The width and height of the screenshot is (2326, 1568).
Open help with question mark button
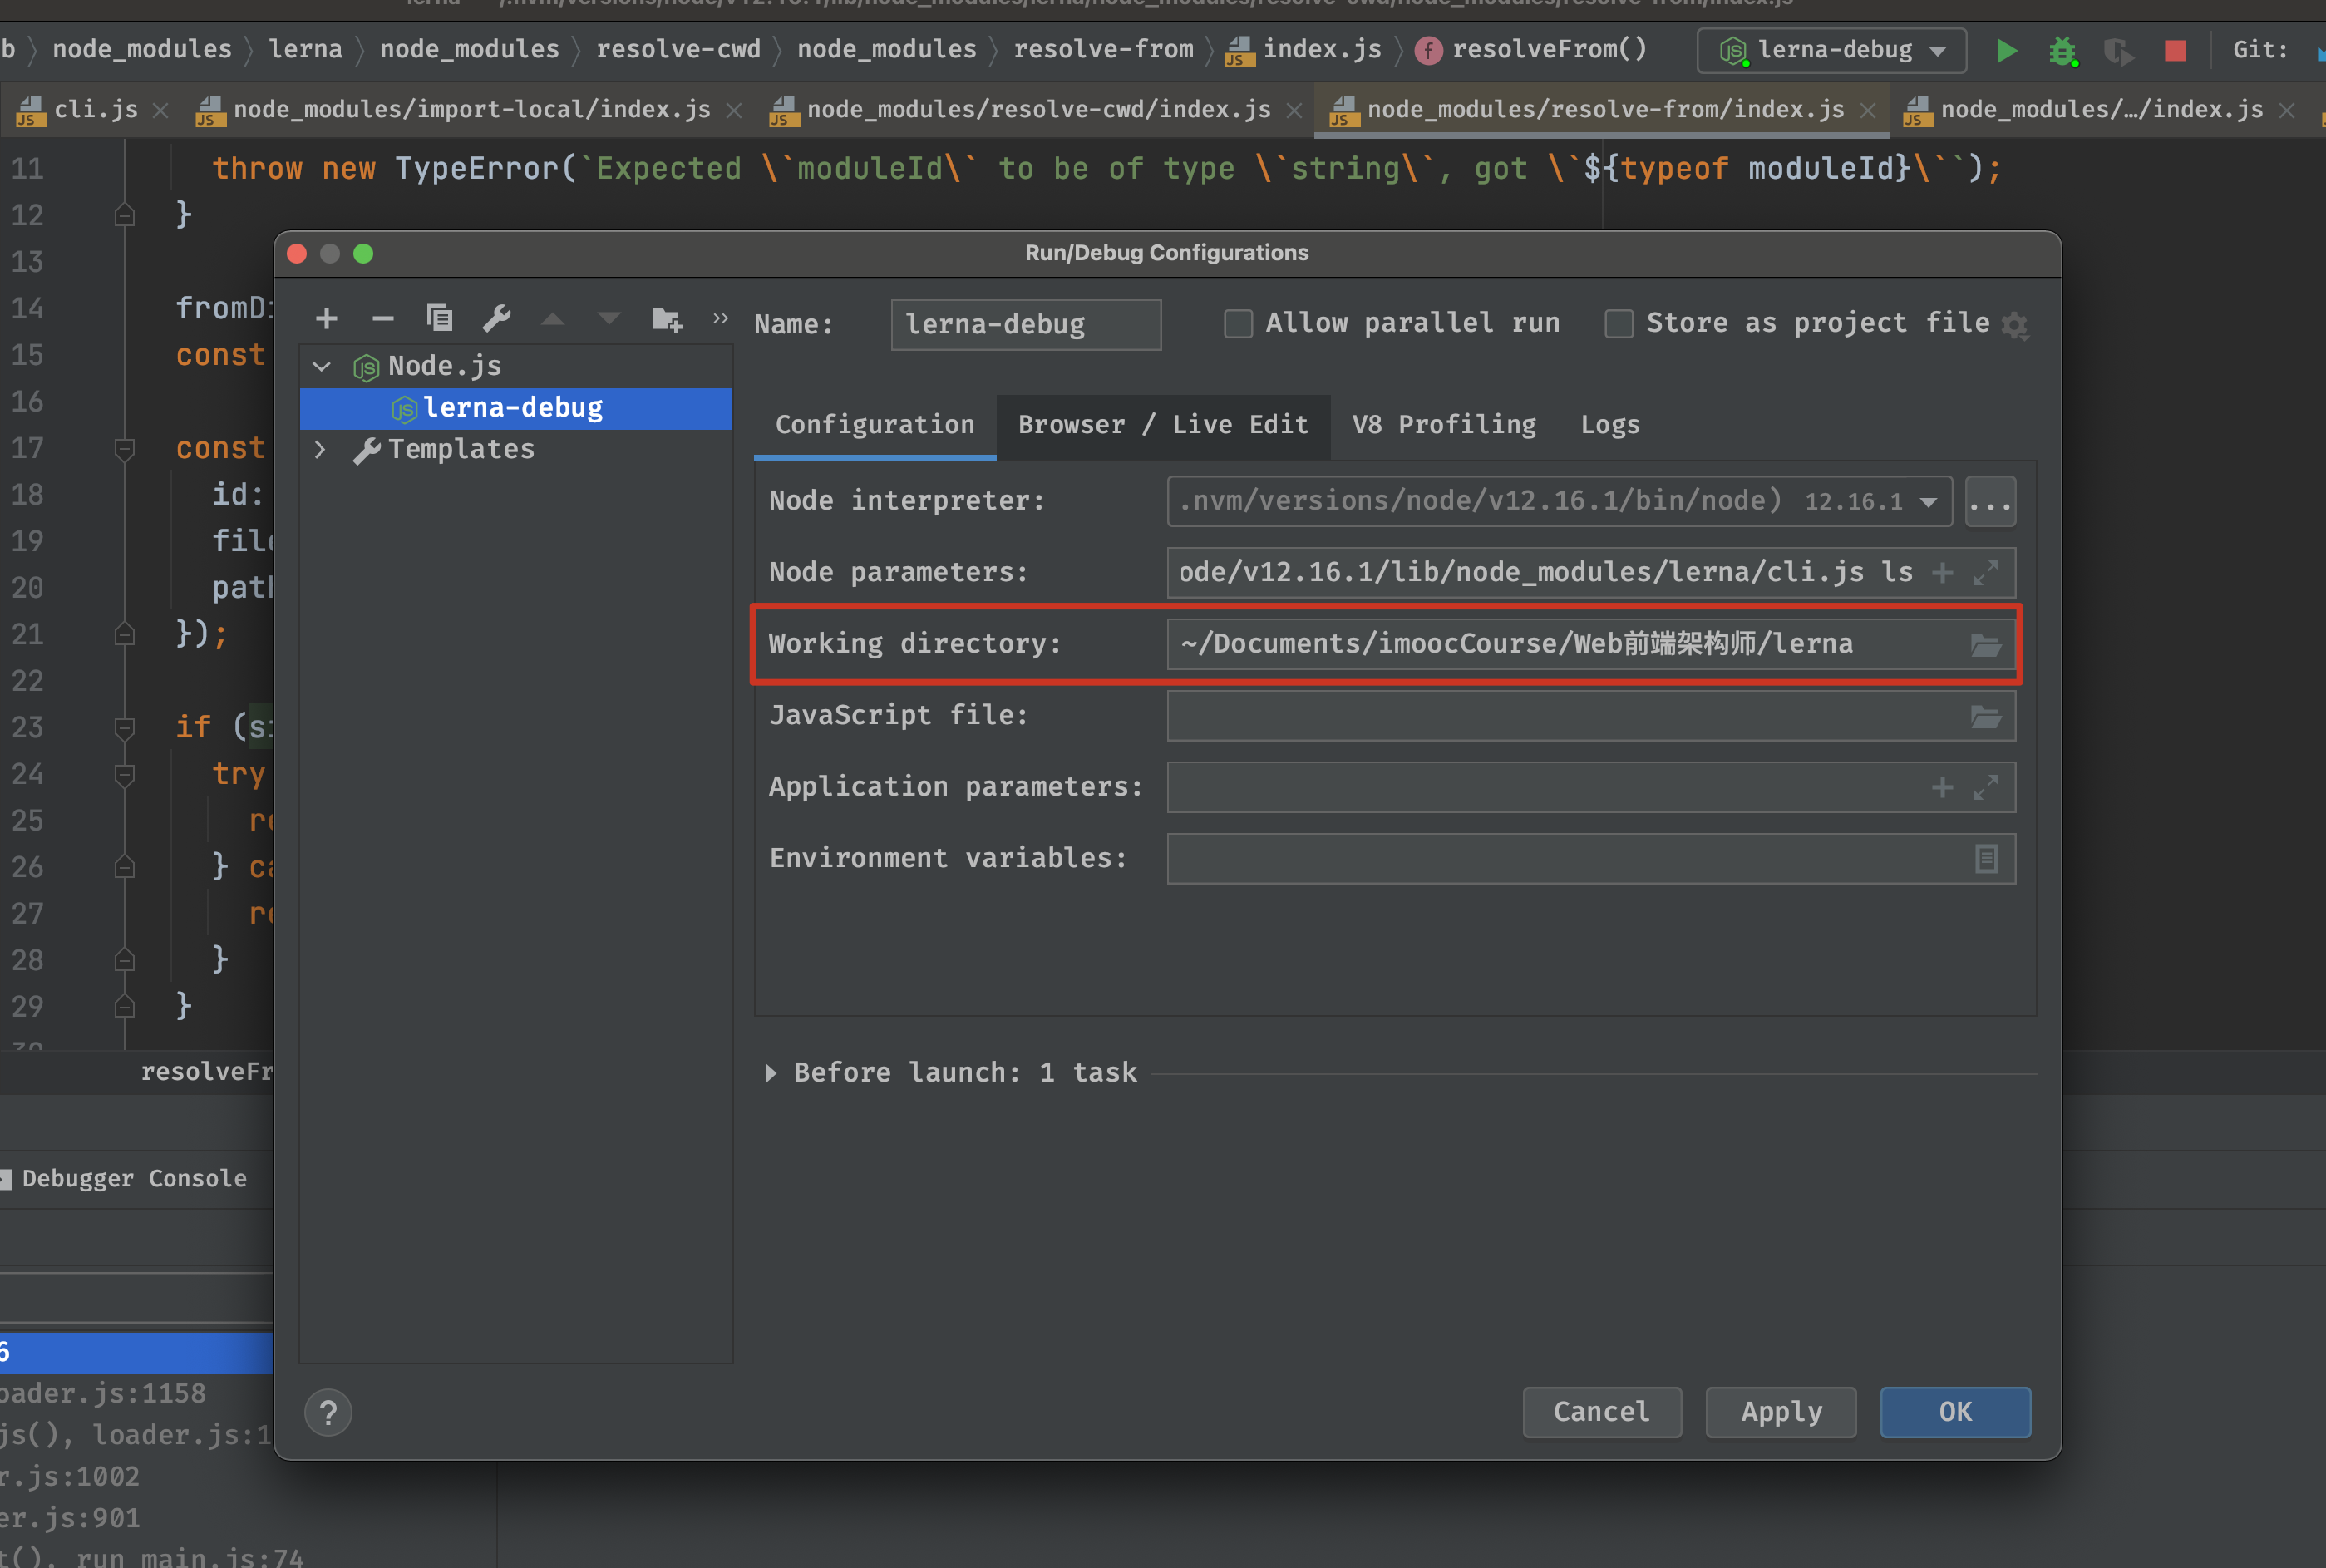(x=328, y=1413)
